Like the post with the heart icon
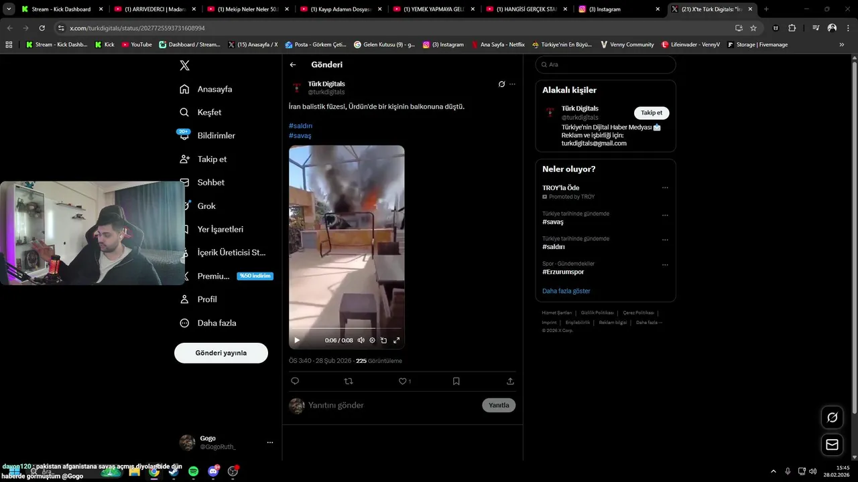This screenshot has height=482, width=858. pyautogui.click(x=403, y=381)
